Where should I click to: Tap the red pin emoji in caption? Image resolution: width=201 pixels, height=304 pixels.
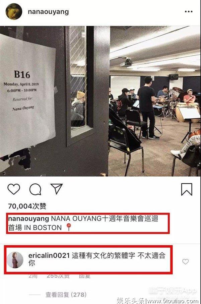[x=69, y=227]
